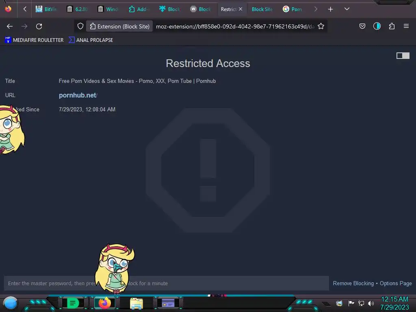Switch to the Google Porn tab

(x=292, y=9)
